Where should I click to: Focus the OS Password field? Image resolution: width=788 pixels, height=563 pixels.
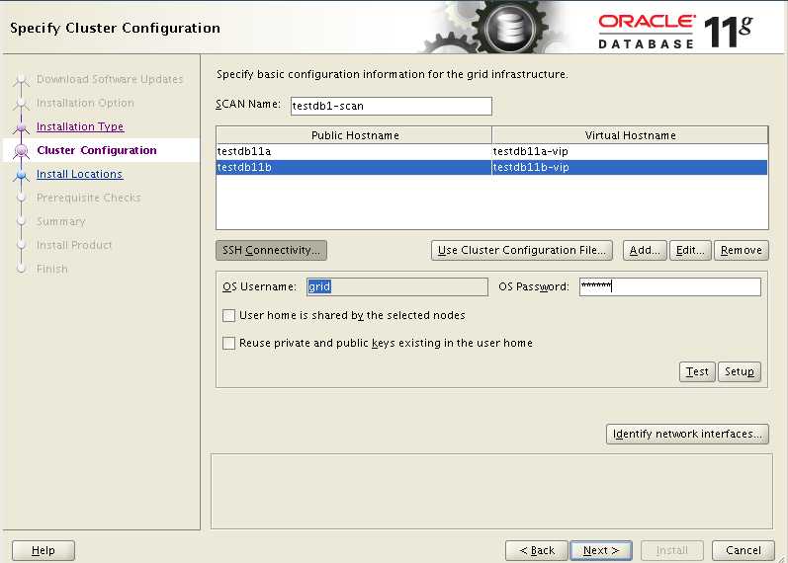pyautogui.click(x=670, y=286)
